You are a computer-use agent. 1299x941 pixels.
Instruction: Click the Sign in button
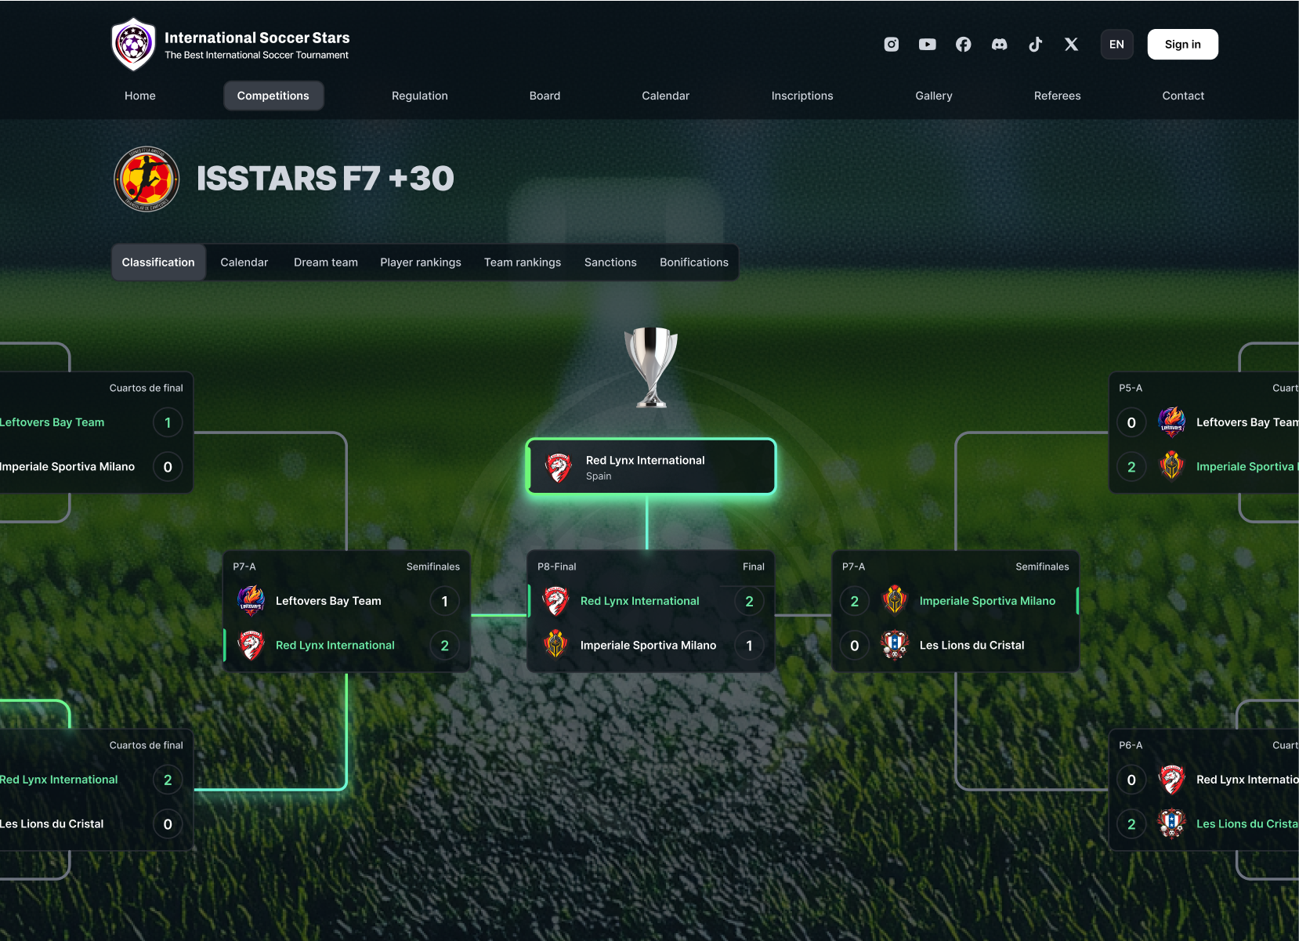tap(1183, 45)
